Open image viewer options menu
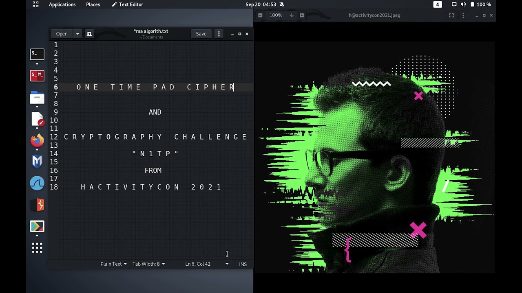This screenshot has height=293, width=522. point(463,15)
